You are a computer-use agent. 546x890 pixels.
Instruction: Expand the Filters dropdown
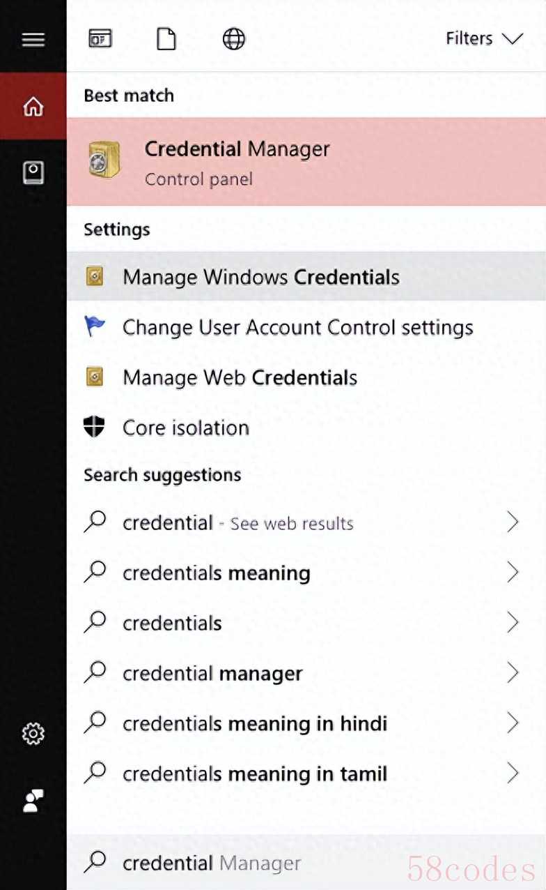click(483, 39)
